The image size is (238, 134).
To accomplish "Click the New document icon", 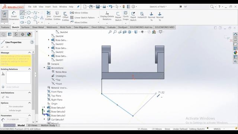I will pyautogui.click(x=85, y=7).
